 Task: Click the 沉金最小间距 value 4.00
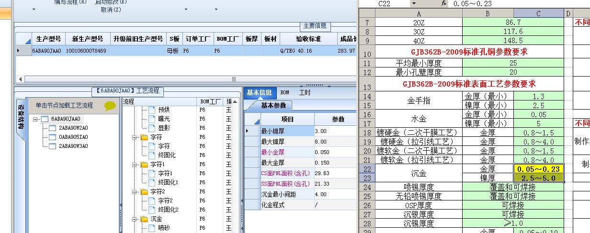point(335,194)
